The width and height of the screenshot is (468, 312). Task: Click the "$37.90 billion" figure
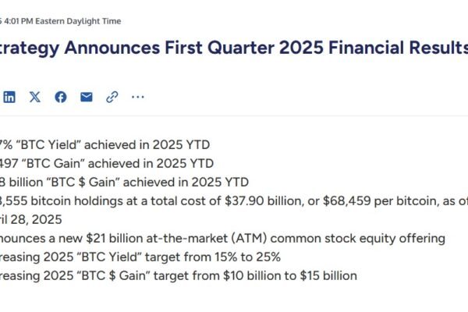coord(264,201)
